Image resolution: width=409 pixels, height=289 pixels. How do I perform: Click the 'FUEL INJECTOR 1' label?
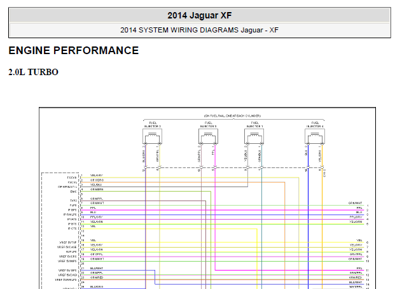click(x=254, y=125)
